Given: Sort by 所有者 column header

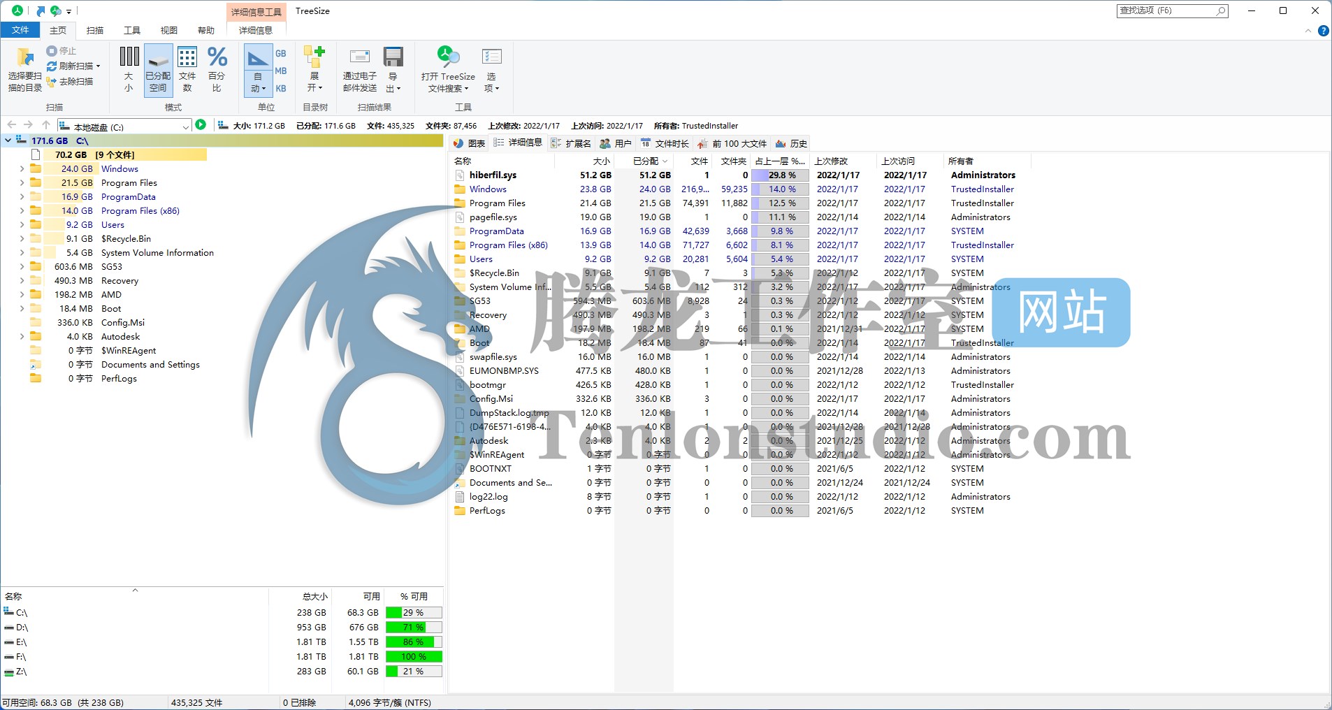Looking at the screenshot, I should pyautogui.click(x=987, y=161).
